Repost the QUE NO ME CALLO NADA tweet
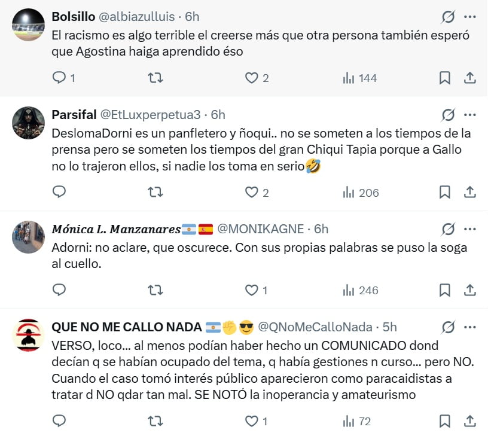The height and width of the screenshot is (439, 488). [x=155, y=421]
